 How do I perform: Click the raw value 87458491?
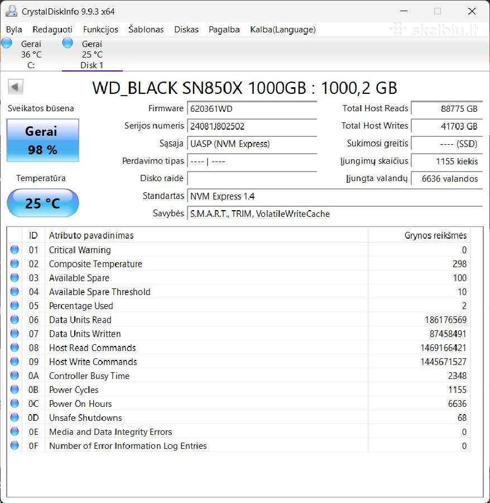pos(448,334)
